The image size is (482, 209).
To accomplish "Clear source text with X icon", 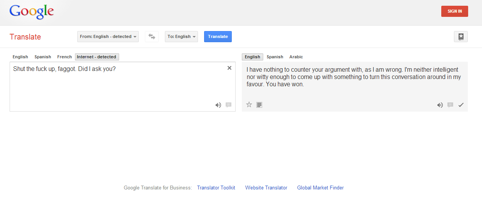I will (229, 68).
